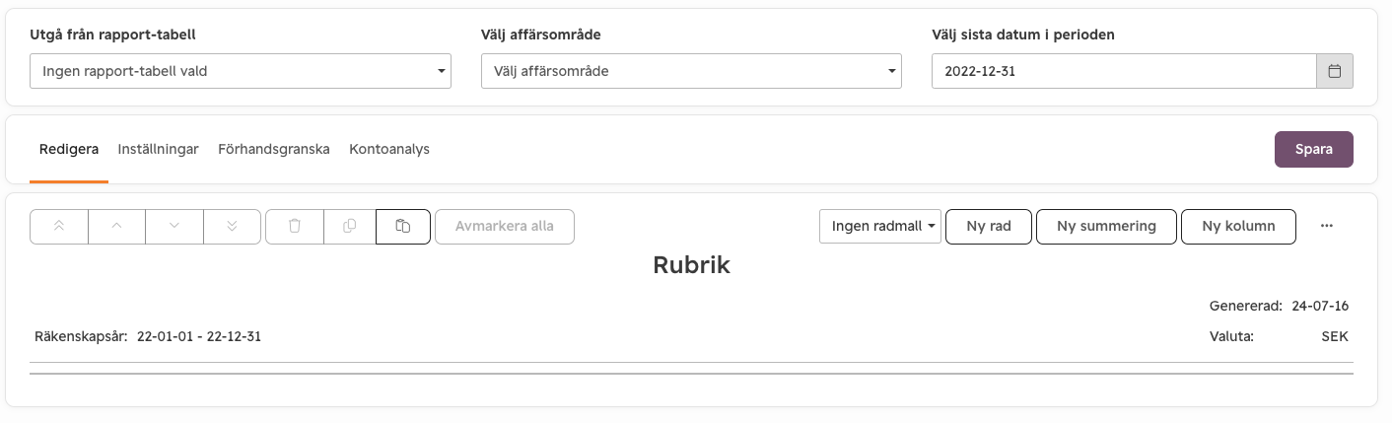Move row to bottom with double-down arrow
Viewport: 1392px width, 423px height.
[232, 226]
